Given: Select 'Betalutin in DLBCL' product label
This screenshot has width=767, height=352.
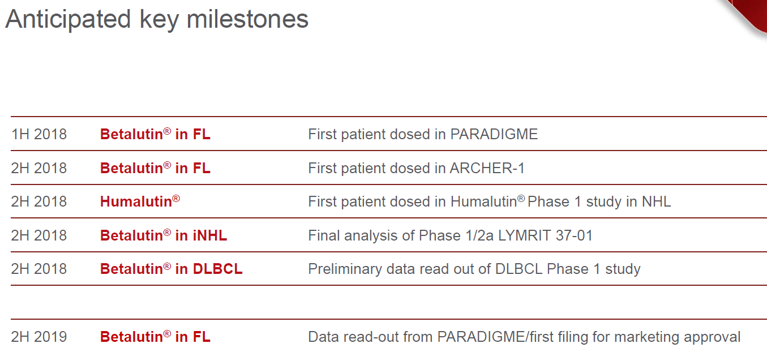Looking at the screenshot, I should 172,269.
